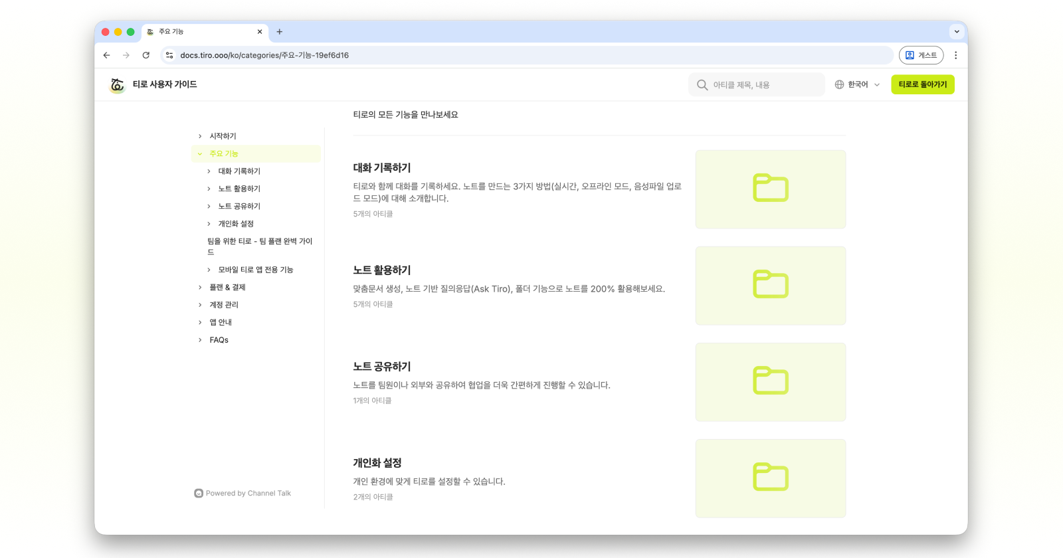This screenshot has width=1063, height=558.
Task: Click the 5개의 아티클 count under 대화 기록하기
Action: 373,214
